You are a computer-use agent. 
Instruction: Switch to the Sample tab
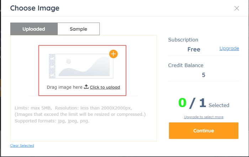79,29
